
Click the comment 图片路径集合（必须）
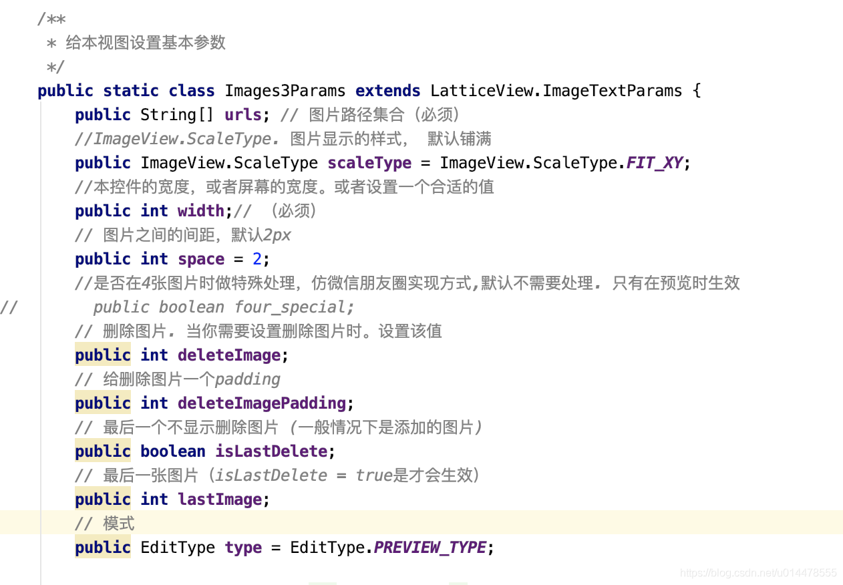(370, 115)
